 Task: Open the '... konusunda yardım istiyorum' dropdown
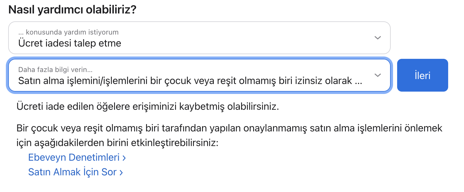(199, 38)
